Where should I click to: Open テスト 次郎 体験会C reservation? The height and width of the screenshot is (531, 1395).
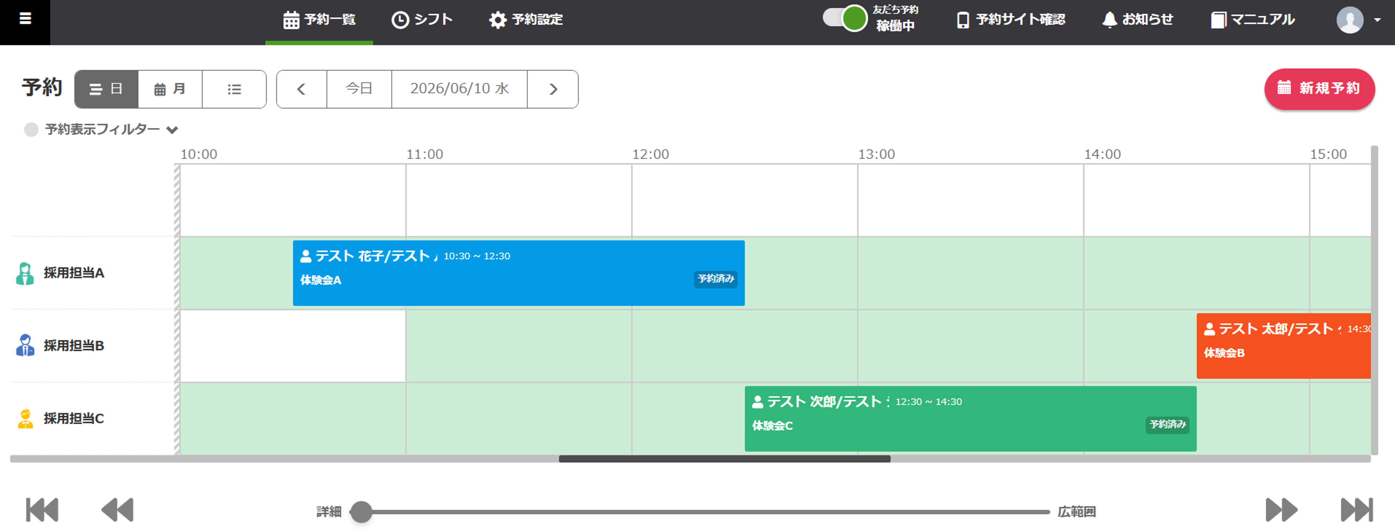(971, 419)
